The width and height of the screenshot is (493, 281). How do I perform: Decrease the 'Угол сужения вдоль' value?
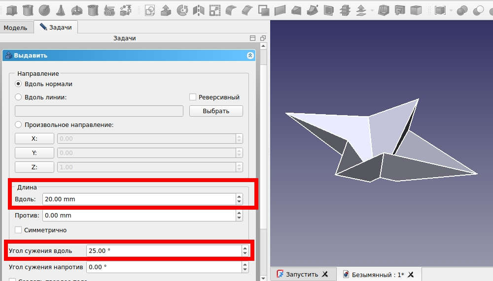coord(245,253)
